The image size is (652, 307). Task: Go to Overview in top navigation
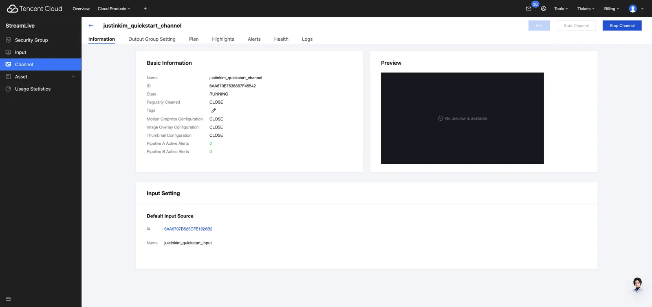pyautogui.click(x=81, y=9)
